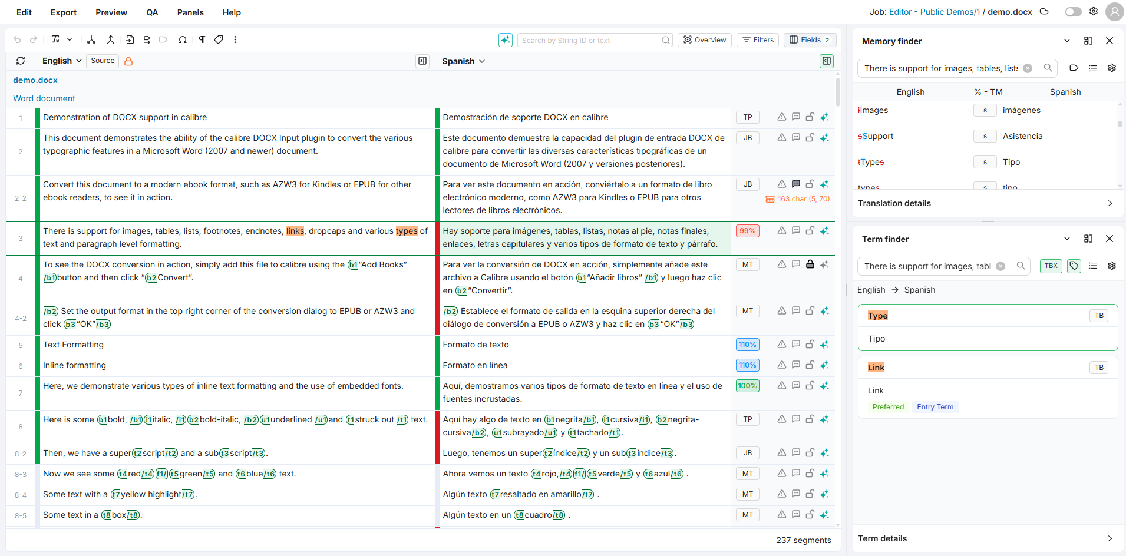
Task: Click the lock icon on segment 4
Action: (x=810, y=264)
